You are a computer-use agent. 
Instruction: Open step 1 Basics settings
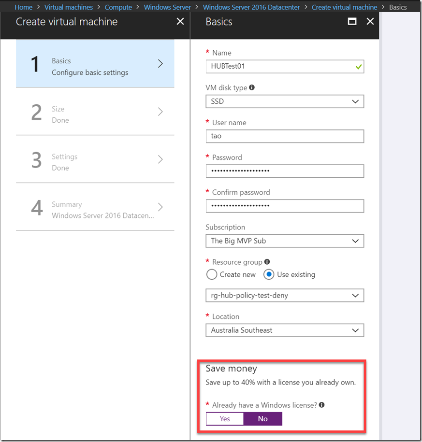click(x=95, y=63)
